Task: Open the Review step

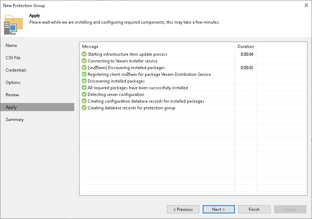Action: [12, 95]
